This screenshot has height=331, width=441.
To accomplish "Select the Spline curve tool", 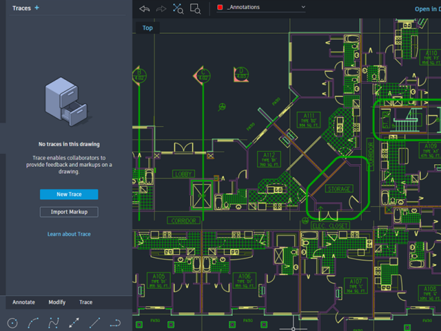I will [x=54, y=323].
